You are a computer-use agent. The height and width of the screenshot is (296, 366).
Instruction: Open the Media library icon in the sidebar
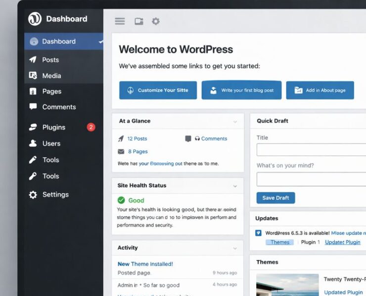click(33, 75)
